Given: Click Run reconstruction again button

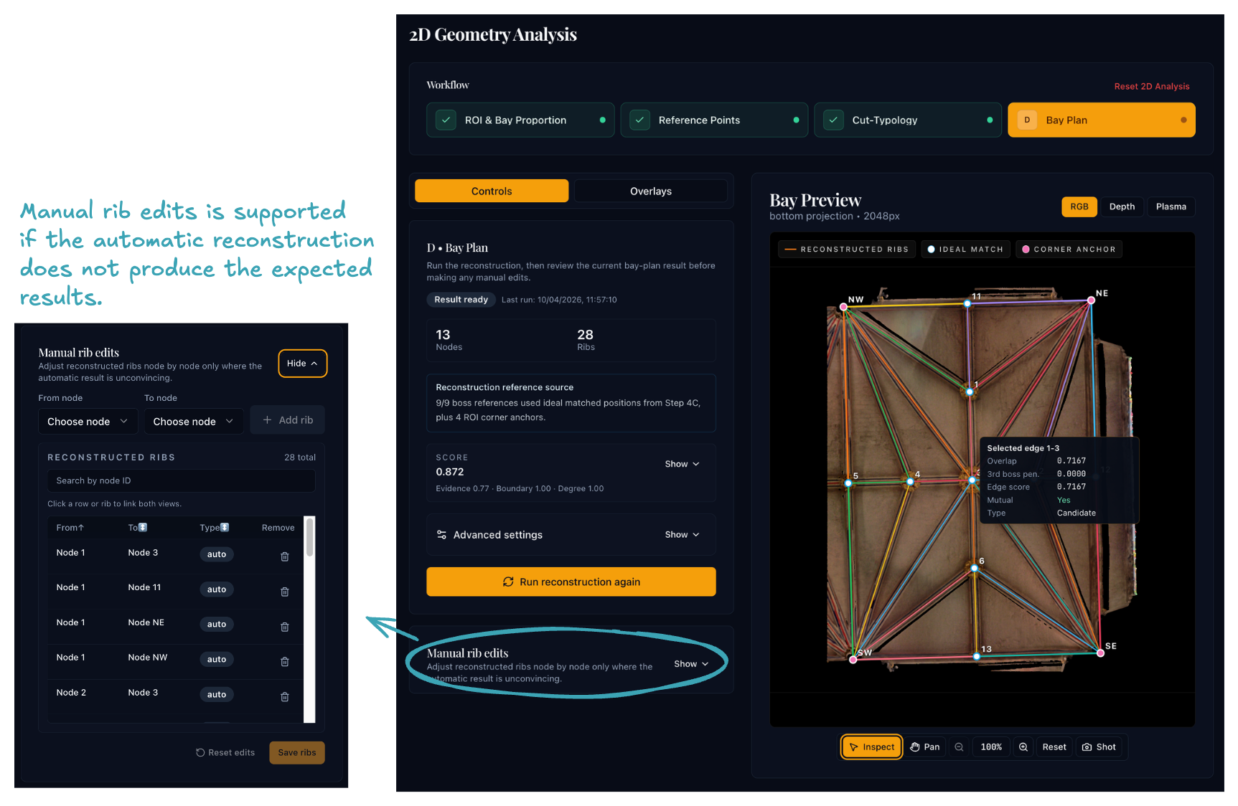Looking at the screenshot, I should click(x=571, y=582).
